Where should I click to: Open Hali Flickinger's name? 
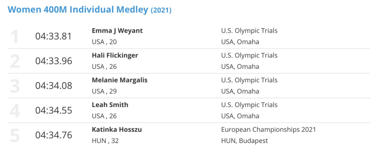[115, 55]
